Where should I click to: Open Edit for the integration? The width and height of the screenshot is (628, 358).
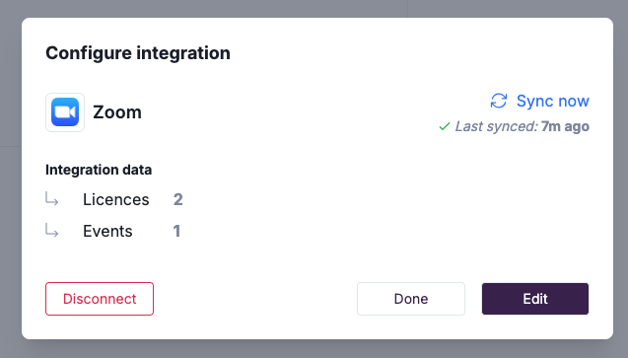535,299
